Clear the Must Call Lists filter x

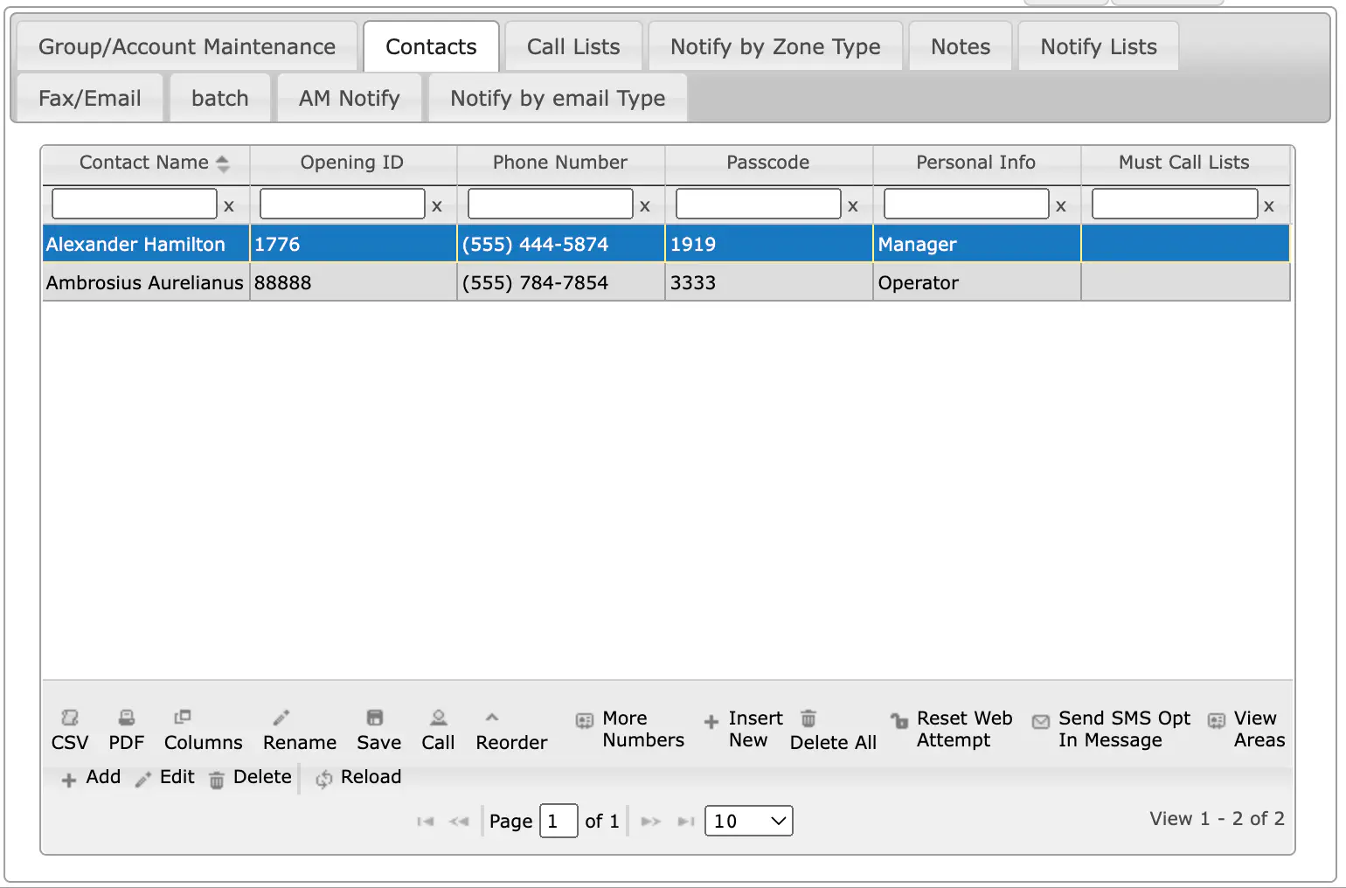1269,206
